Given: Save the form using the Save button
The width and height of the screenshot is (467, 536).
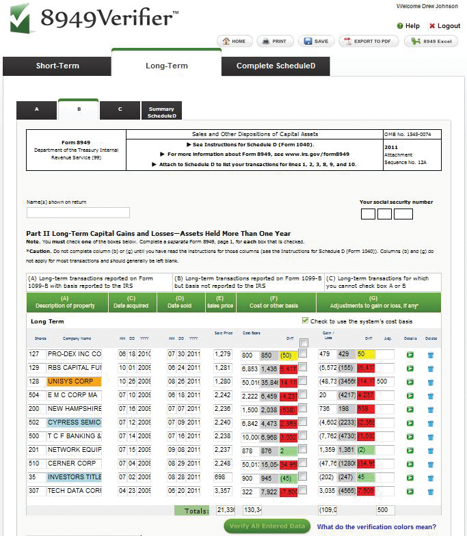Looking at the screenshot, I should 317,41.
